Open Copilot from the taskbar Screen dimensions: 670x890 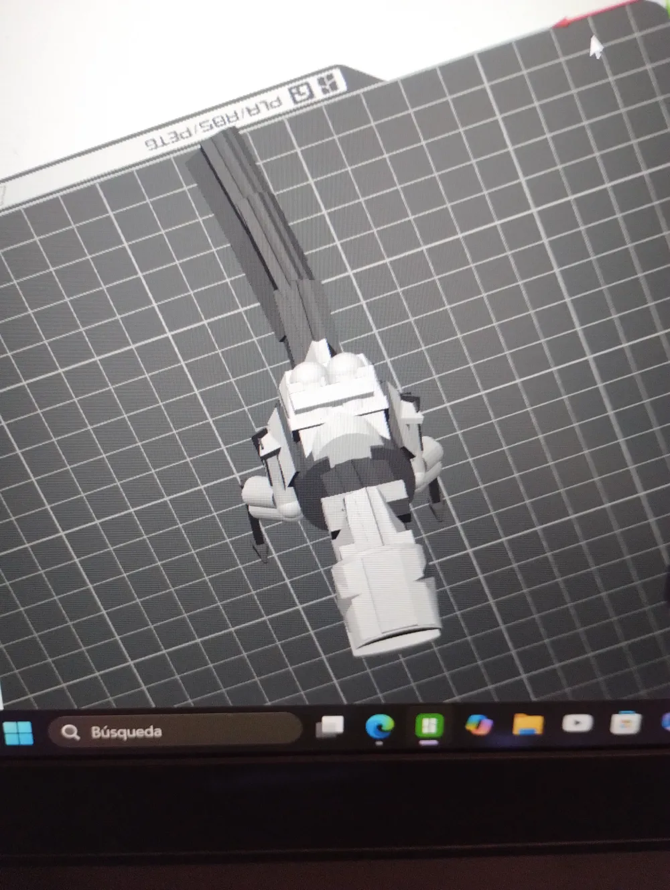pyautogui.click(x=478, y=725)
